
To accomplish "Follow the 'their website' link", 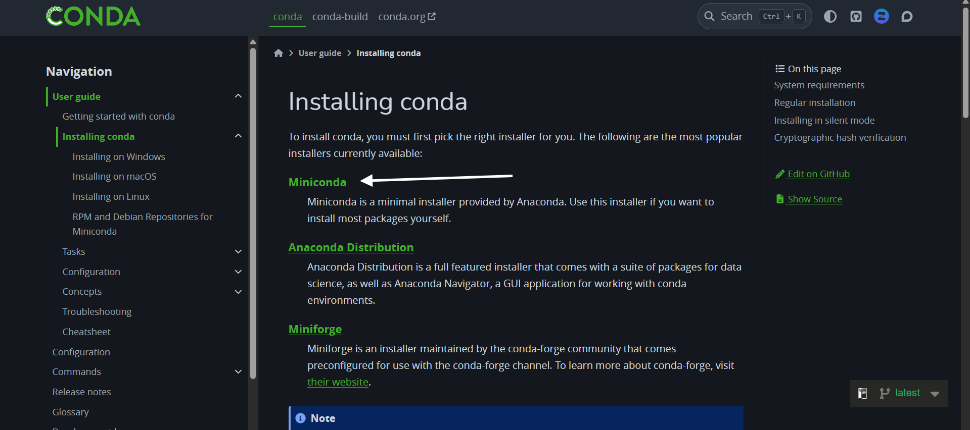I will (x=338, y=382).
